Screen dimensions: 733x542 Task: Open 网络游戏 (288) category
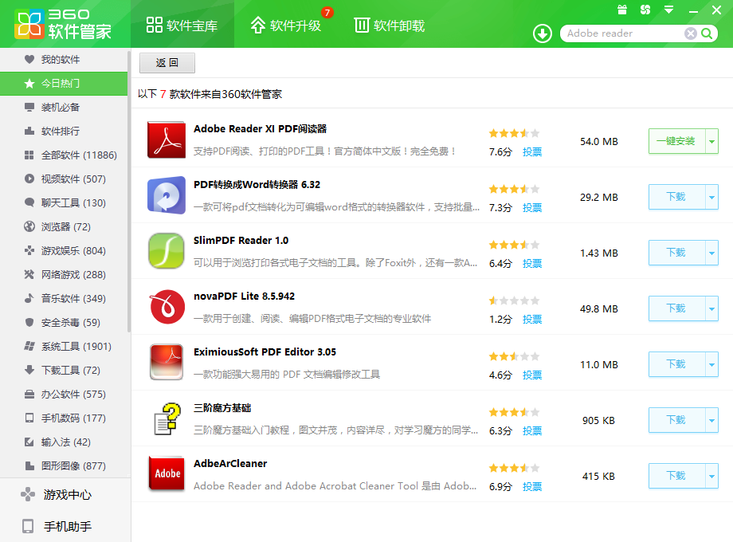[x=64, y=274]
